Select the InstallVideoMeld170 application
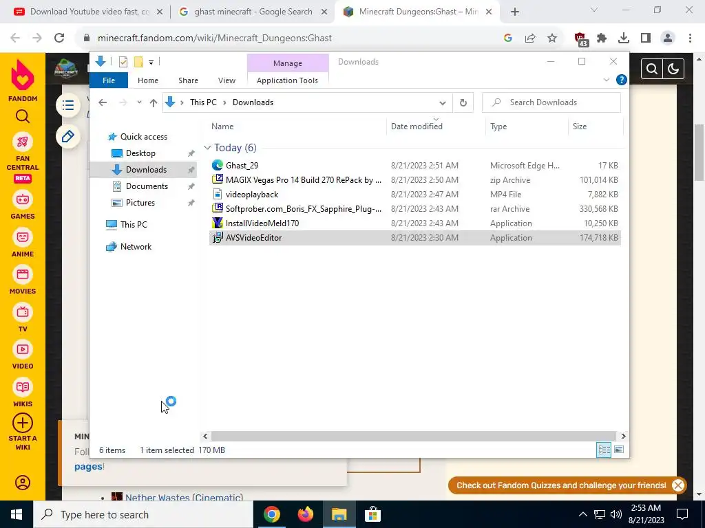 click(414, 223)
